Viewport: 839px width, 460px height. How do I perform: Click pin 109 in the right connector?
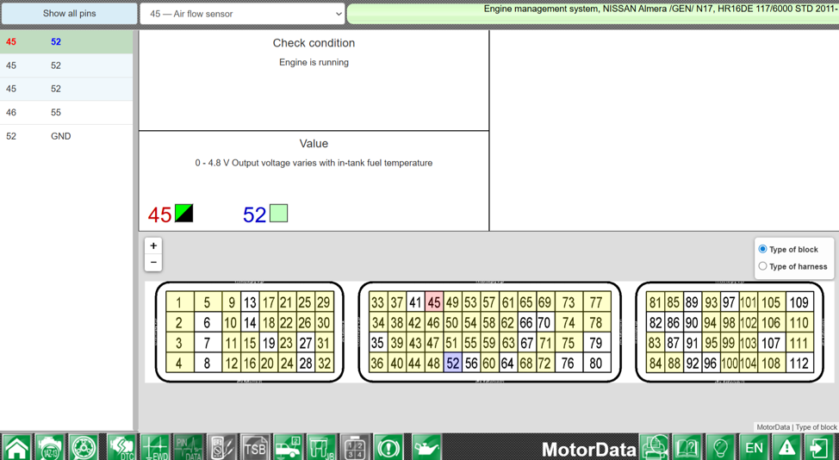click(799, 302)
